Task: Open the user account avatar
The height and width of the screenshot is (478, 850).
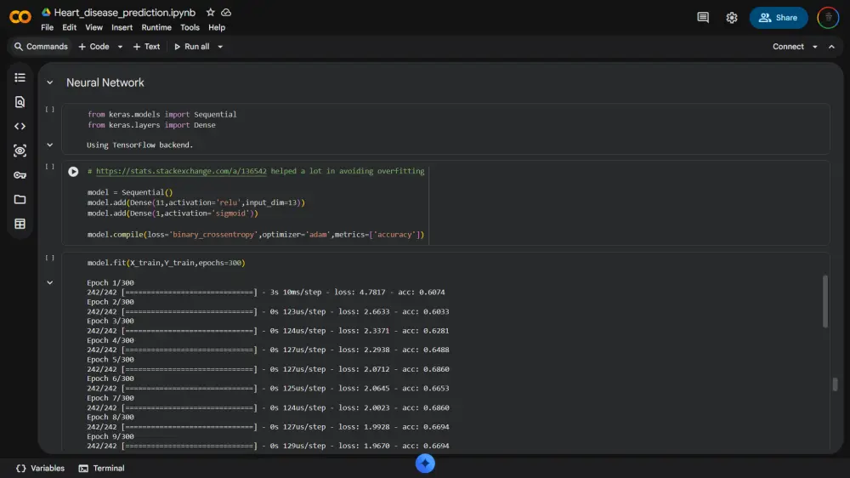Action: [x=828, y=17]
